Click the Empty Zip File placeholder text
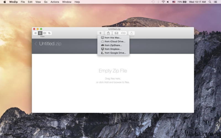 (113, 71)
